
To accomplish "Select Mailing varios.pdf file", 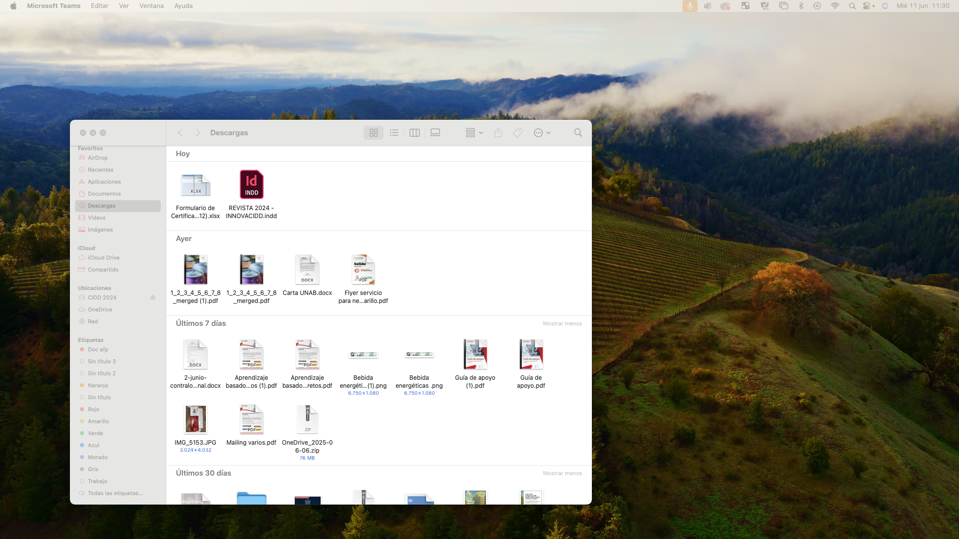I will [x=251, y=425].
